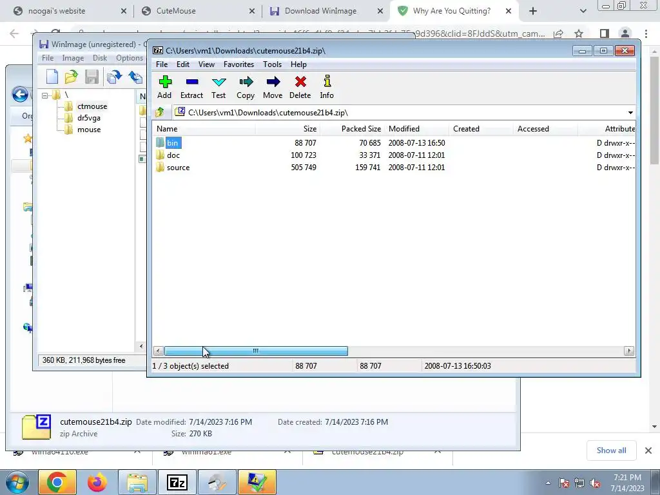Image resolution: width=660 pixels, height=495 pixels.
Task: Click the Delete toolbar button in 7-Zip
Action: coord(300,87)
